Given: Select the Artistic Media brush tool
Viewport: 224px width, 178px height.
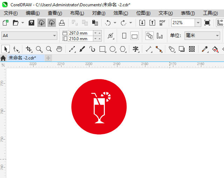Looking at the screenshot, I should pyautogui.click(x=82, y=49).
